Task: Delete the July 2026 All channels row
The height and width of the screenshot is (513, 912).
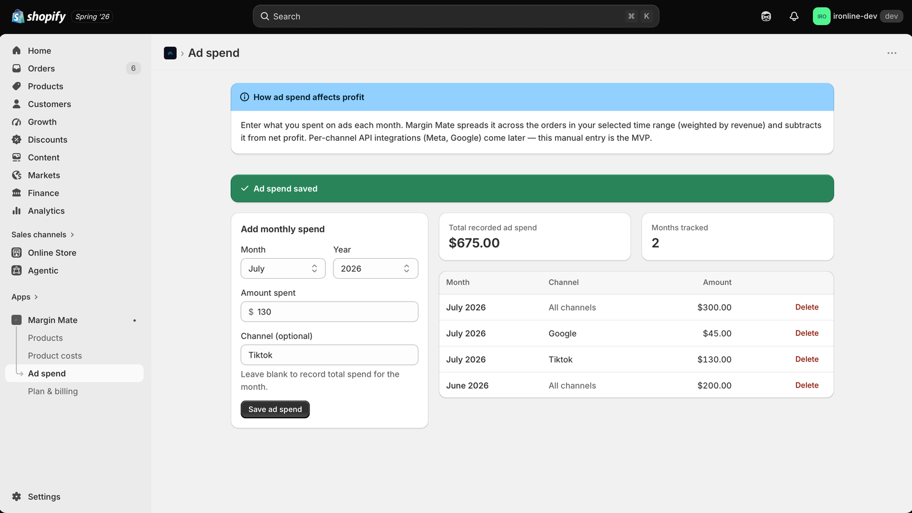Action: [807, 307]
